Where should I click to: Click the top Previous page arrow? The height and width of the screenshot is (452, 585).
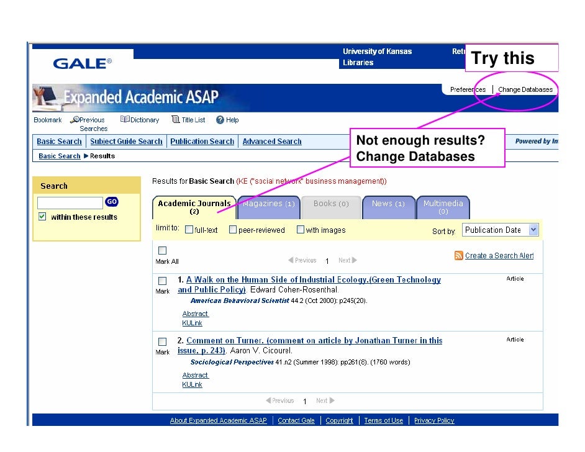291,260
